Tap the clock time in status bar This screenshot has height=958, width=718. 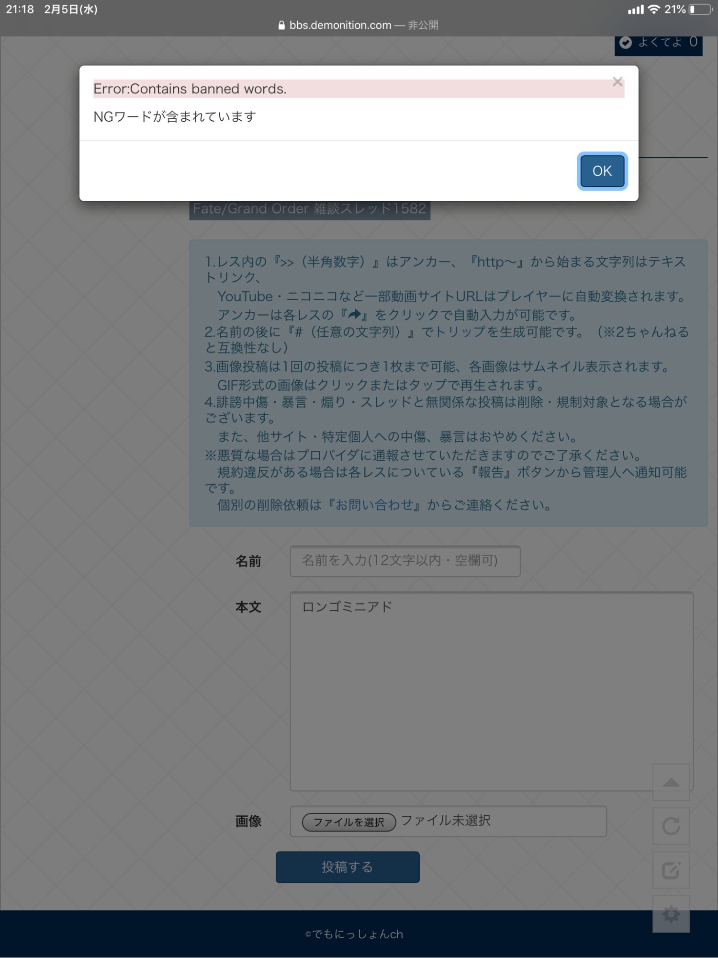pyautogui.click(x=20, y=9)
